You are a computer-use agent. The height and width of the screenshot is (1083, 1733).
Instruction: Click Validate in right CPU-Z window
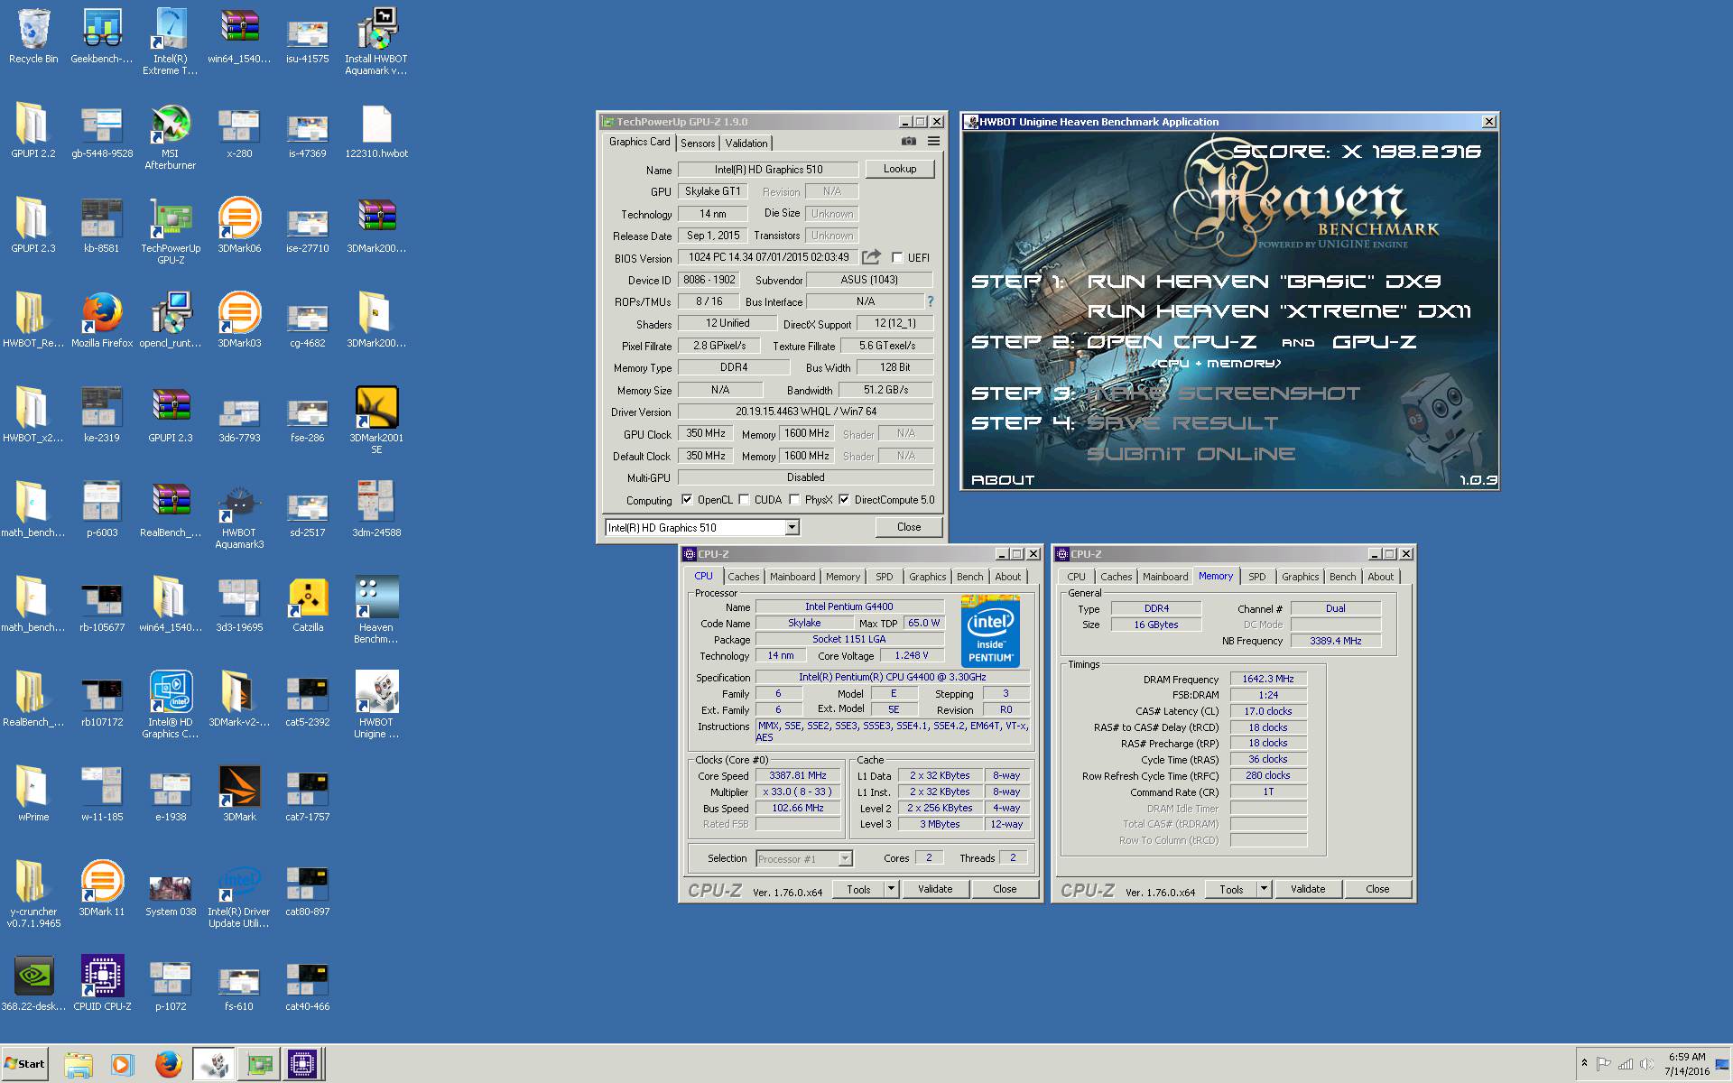click(1308, 889)
